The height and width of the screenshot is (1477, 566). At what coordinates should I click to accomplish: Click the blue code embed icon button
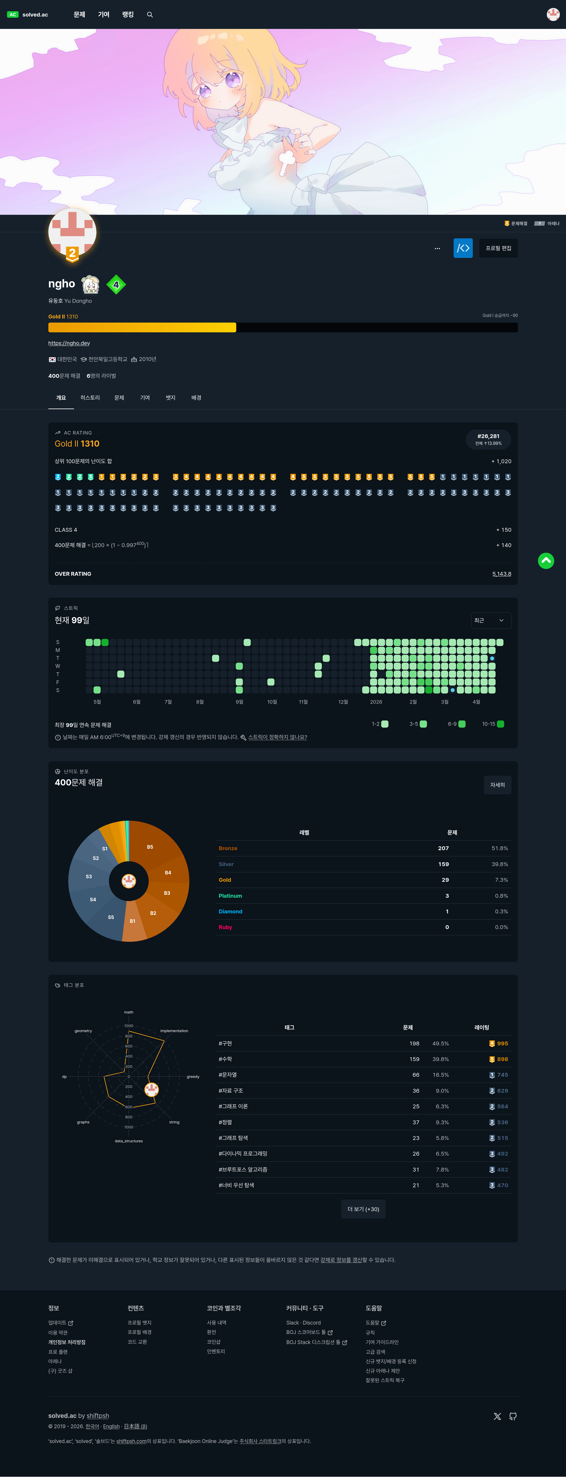tap(463, 248)
